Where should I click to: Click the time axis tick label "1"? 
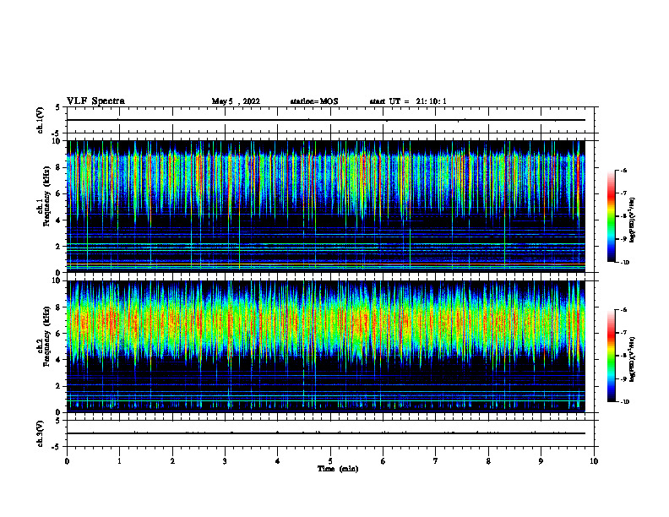pyautogui.click(x=119, y=461)
